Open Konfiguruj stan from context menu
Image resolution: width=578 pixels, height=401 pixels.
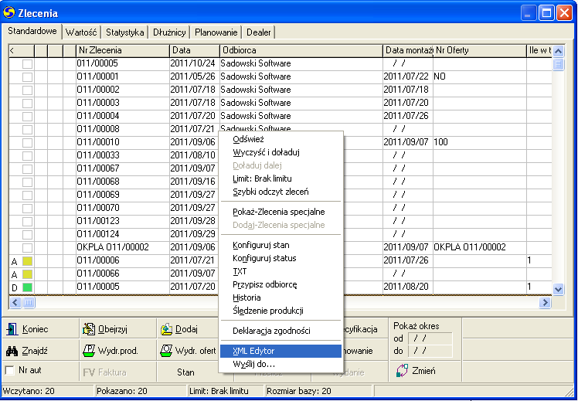click(280, 245)
